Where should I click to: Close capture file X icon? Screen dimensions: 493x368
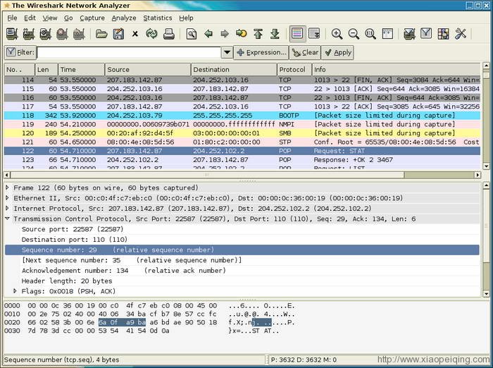(x=135, y=34)
